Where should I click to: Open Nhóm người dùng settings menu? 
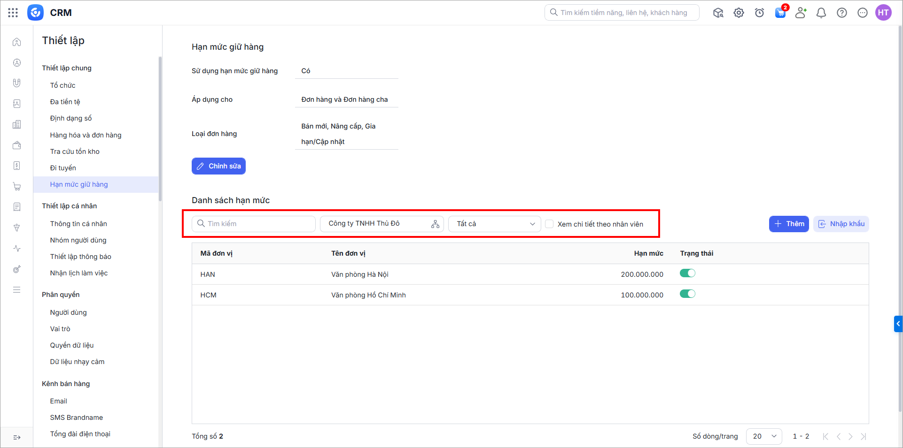pyautogui.click(x=78, y=240)
